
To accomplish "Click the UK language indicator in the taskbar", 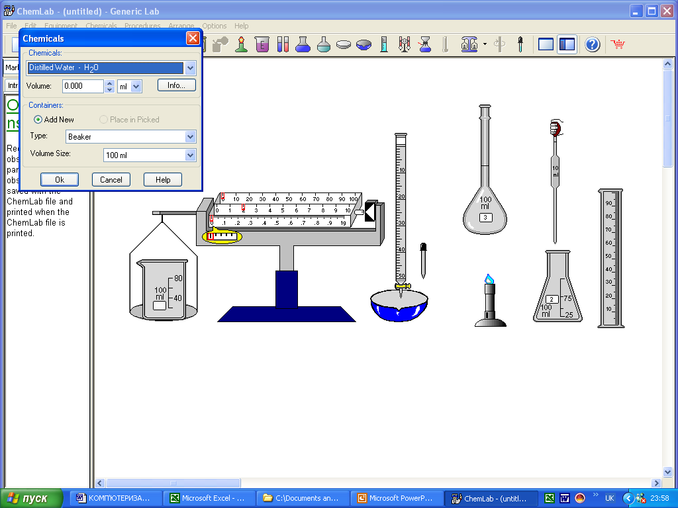I will click(610, 498).
